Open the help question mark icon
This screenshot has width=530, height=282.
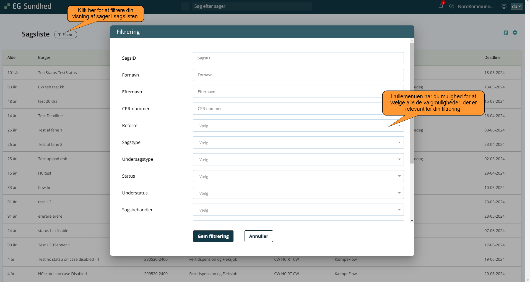(x=452, y=6)
